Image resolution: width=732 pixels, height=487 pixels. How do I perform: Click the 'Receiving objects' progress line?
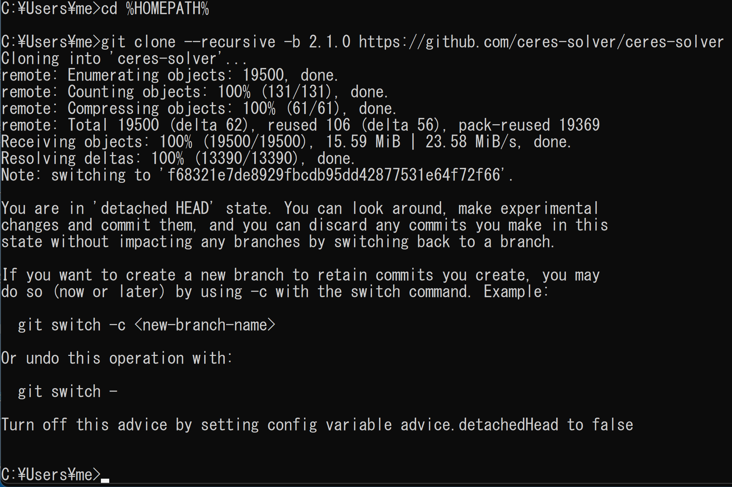[x=286, y=142]
